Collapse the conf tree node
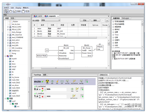 pos(8,101)
